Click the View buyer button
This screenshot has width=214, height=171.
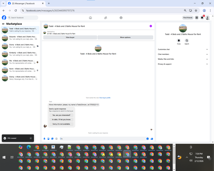tap(70, 37)
